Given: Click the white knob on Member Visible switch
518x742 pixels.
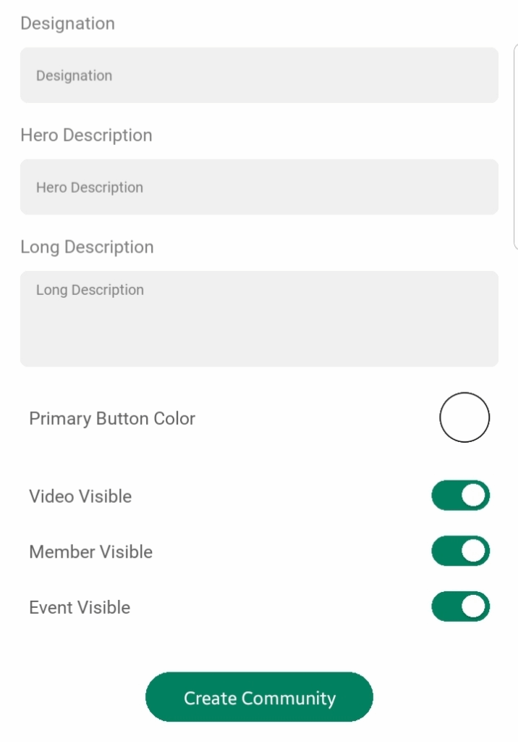Looking at the screenshot, I should (474, 551).
